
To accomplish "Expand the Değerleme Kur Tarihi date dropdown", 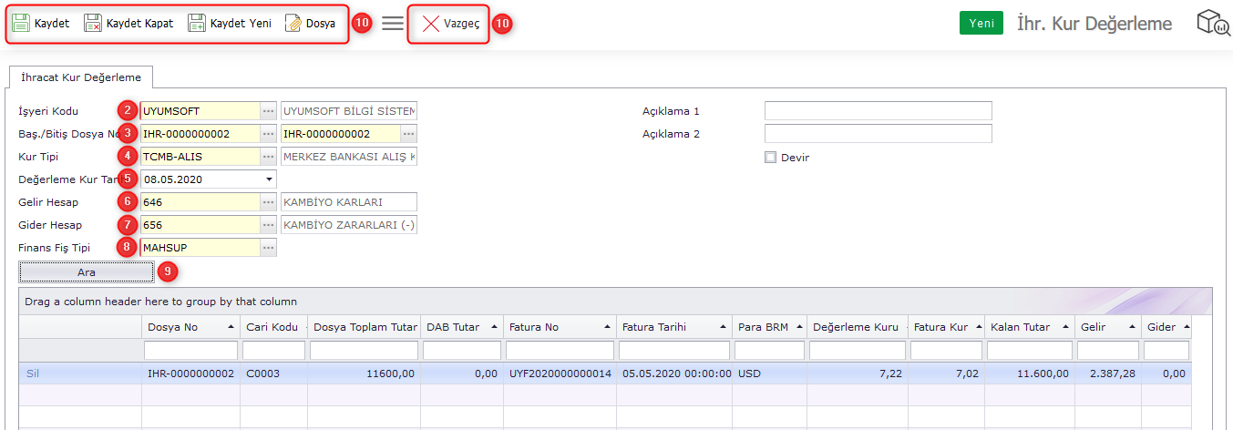I will click(x=268, y=179).
